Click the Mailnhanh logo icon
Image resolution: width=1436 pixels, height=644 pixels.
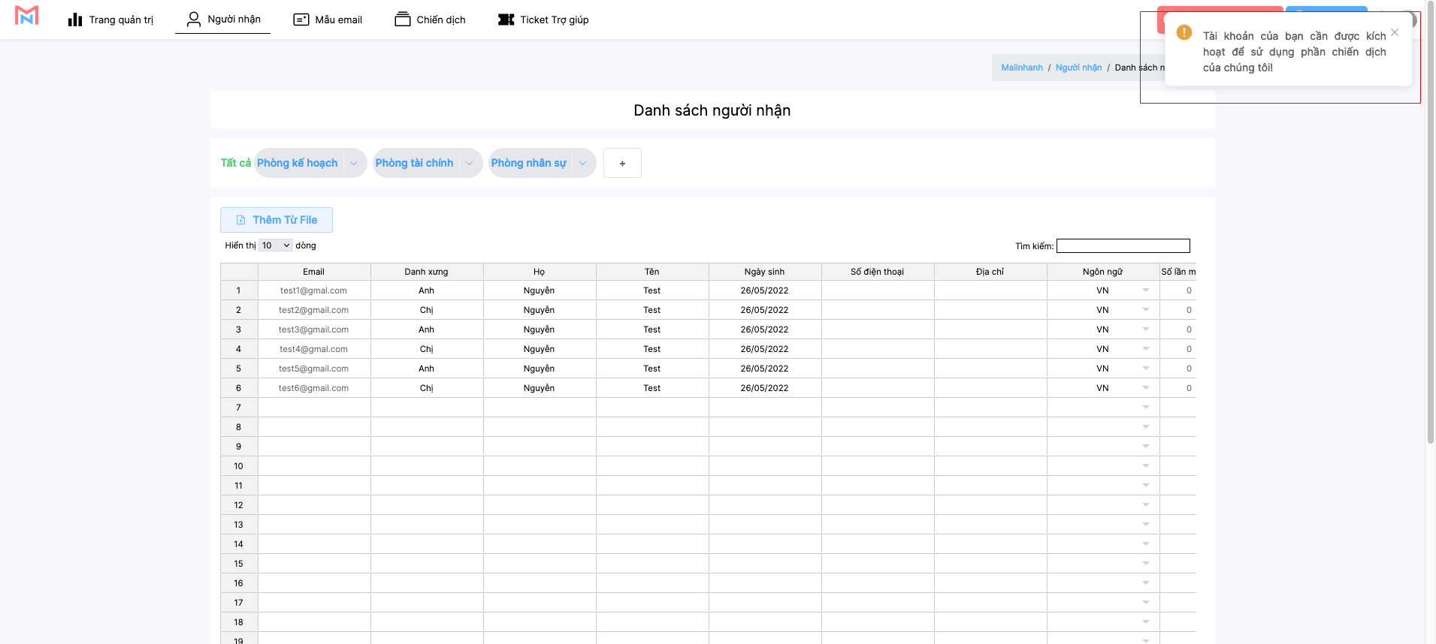[26, 16]
